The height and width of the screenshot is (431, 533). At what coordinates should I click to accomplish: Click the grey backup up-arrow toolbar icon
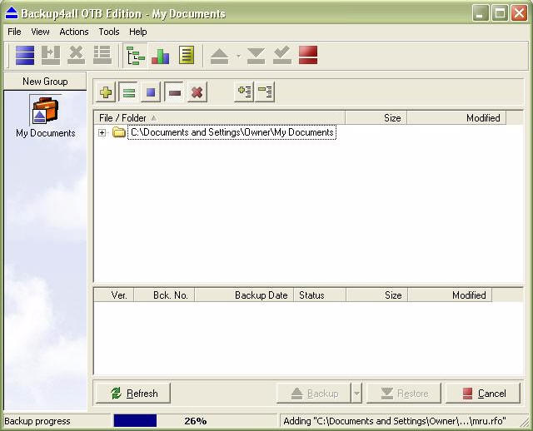219,56
